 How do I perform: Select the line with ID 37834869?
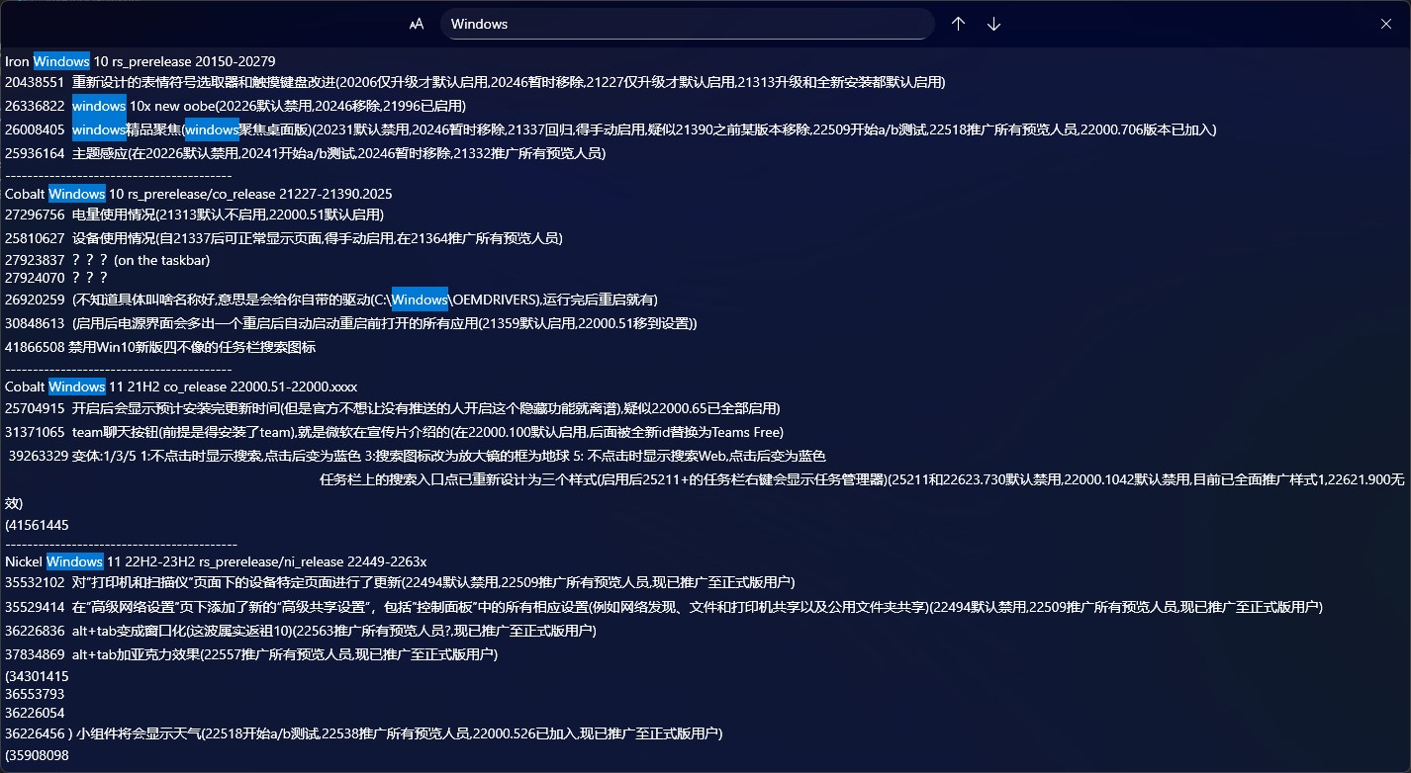(x=251, y=653)
